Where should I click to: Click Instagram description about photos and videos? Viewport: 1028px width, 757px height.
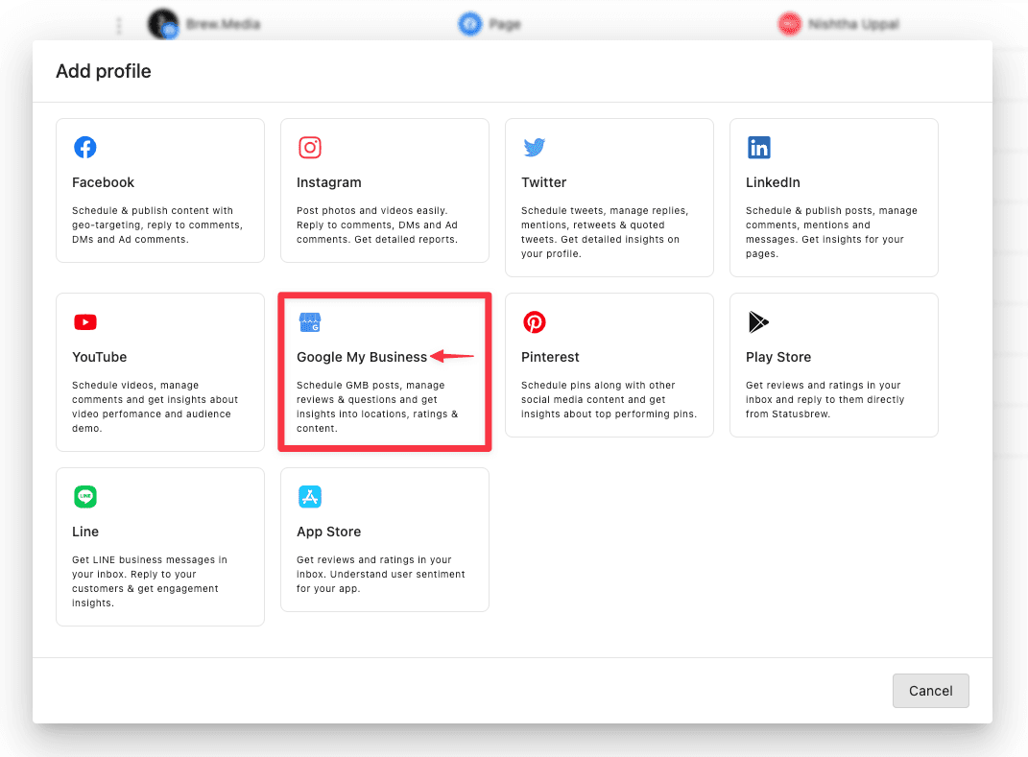tap(377, 225)
